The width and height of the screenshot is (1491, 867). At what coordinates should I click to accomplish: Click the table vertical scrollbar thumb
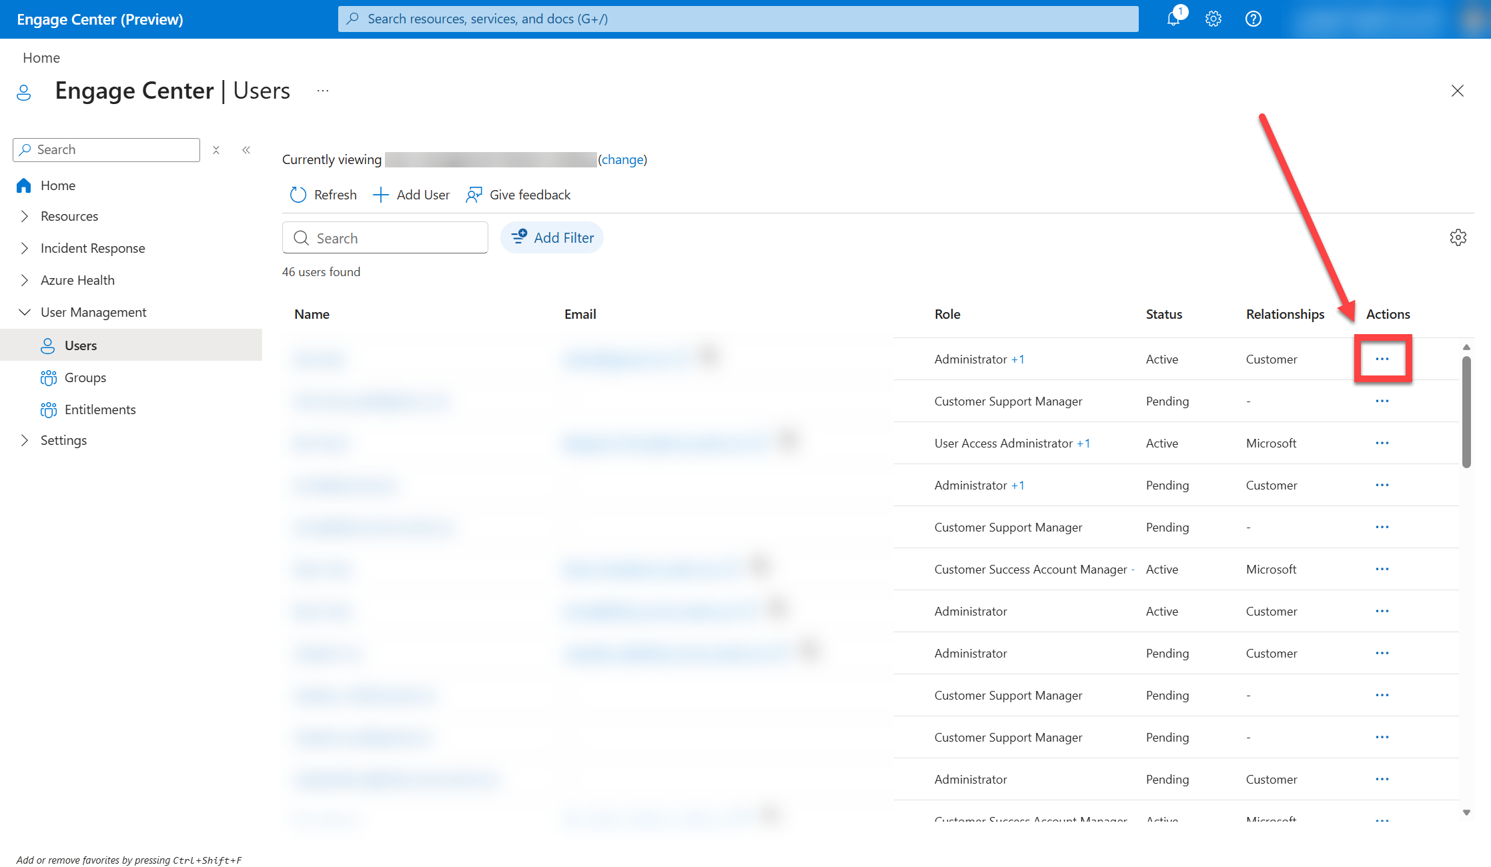click(1466, 412)
